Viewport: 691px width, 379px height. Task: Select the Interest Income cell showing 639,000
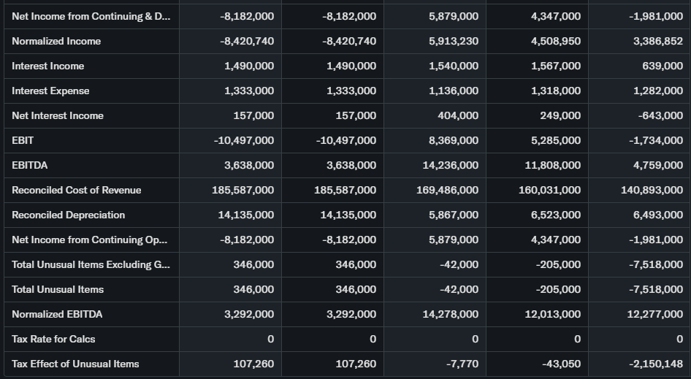point(663,66)
